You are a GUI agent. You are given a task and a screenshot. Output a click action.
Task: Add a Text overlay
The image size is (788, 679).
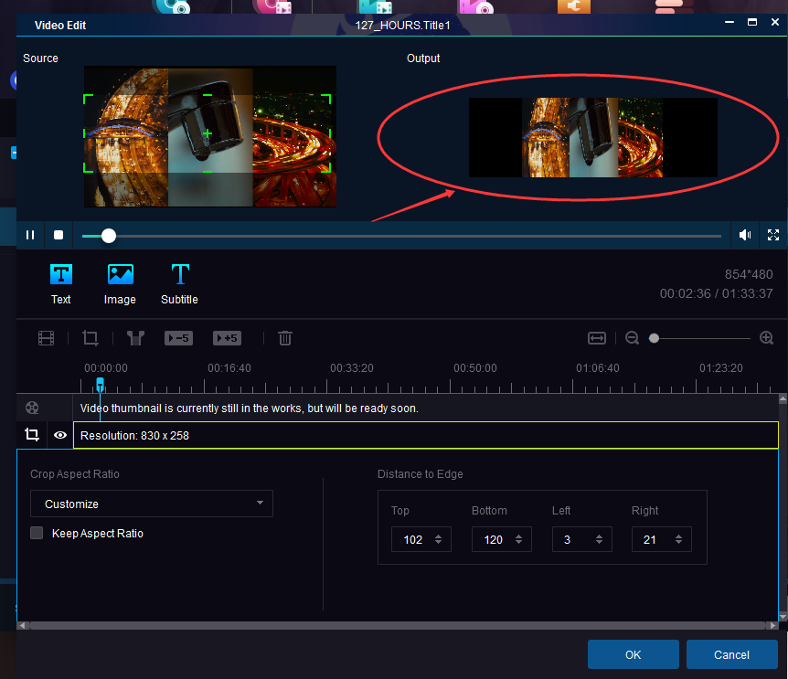click(61, 284)
